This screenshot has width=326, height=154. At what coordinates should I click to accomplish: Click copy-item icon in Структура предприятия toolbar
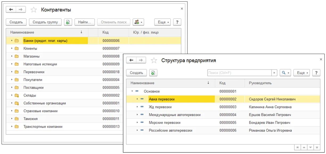coord(153,73)
